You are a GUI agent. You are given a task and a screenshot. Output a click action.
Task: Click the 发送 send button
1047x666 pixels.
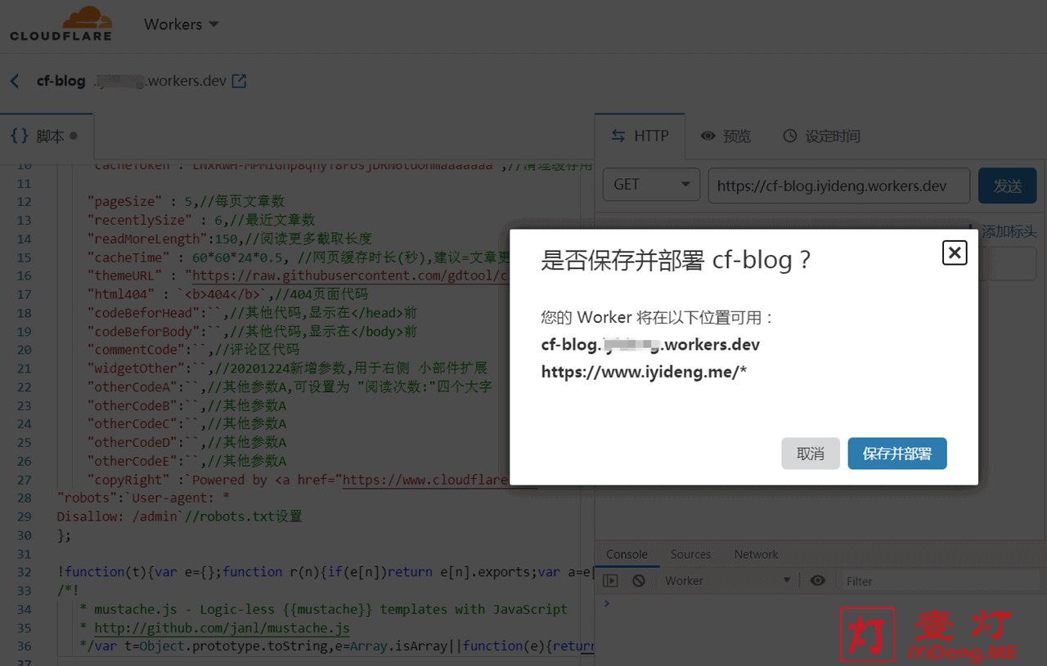1007,185
